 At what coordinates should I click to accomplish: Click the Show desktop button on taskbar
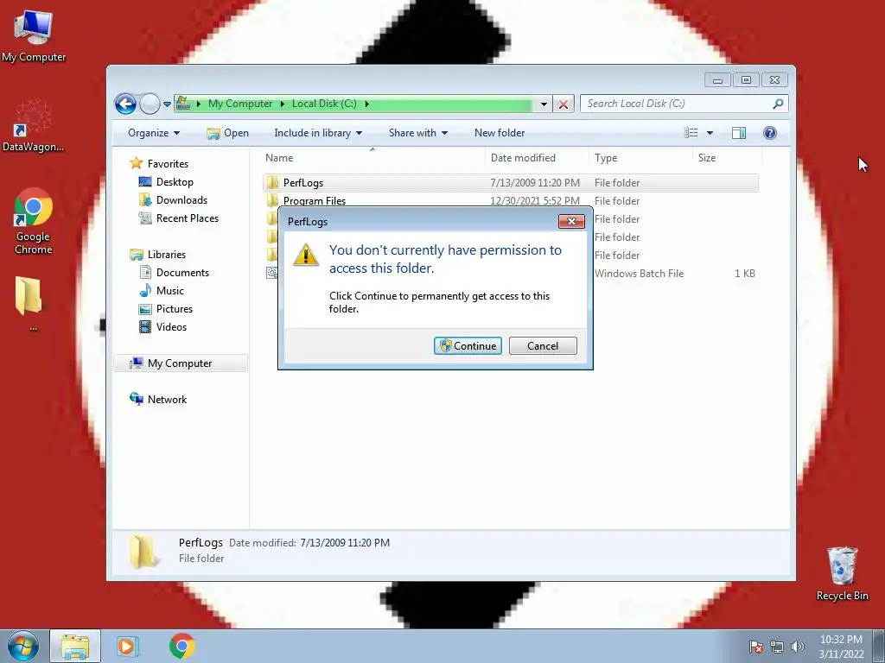click(x=879, y=646)
